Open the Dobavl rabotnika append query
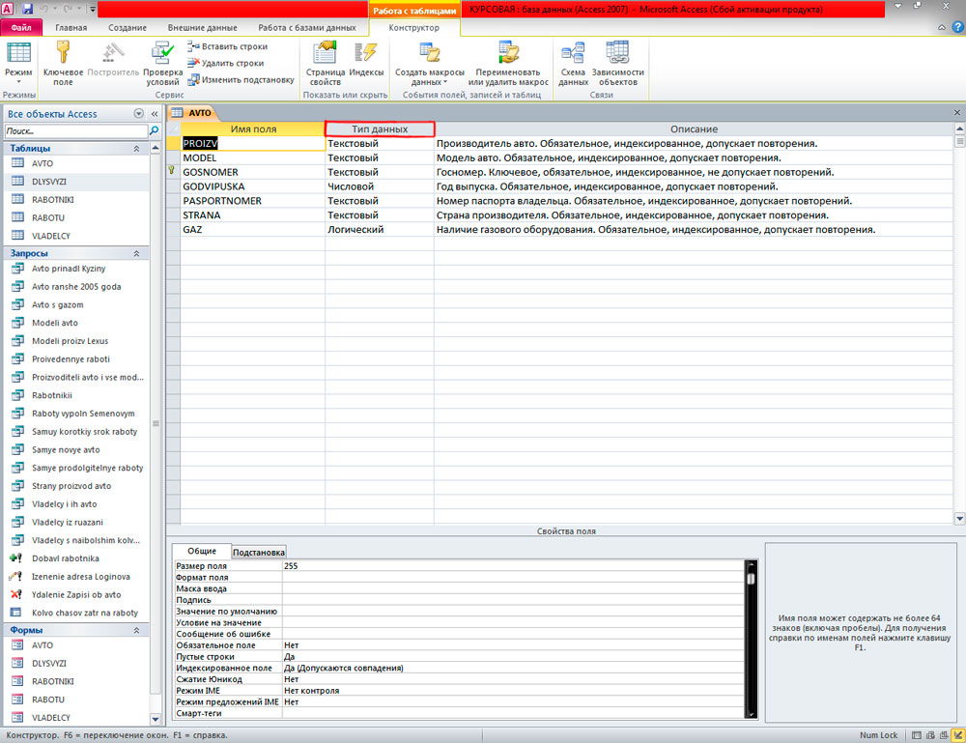The width and height of the screenshot is (966, 743). coord(66,558)
